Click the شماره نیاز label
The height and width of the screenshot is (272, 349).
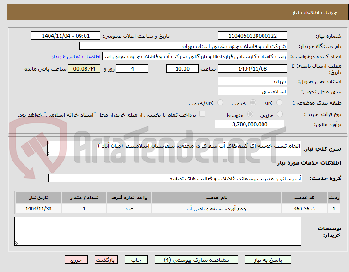328,36
